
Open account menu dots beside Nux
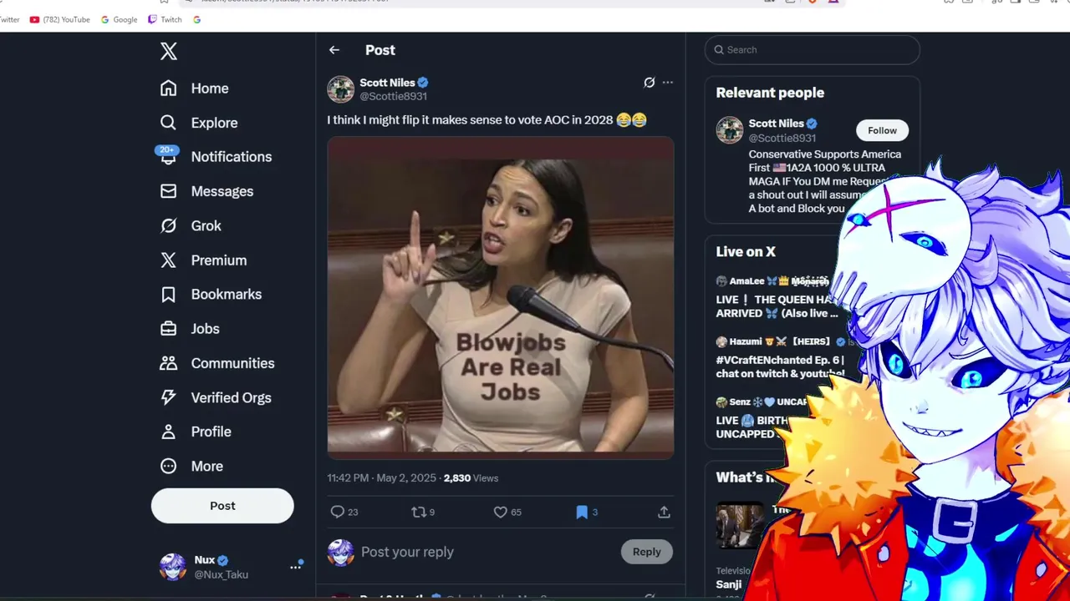click(x=295, y=567)
